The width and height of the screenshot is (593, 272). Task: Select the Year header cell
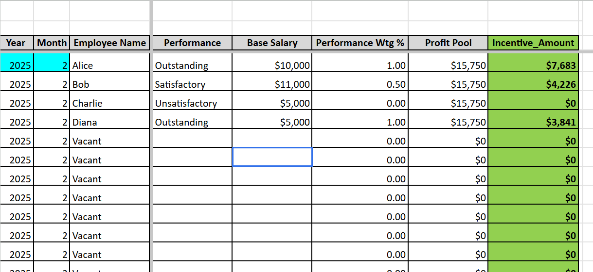(16, 43)
